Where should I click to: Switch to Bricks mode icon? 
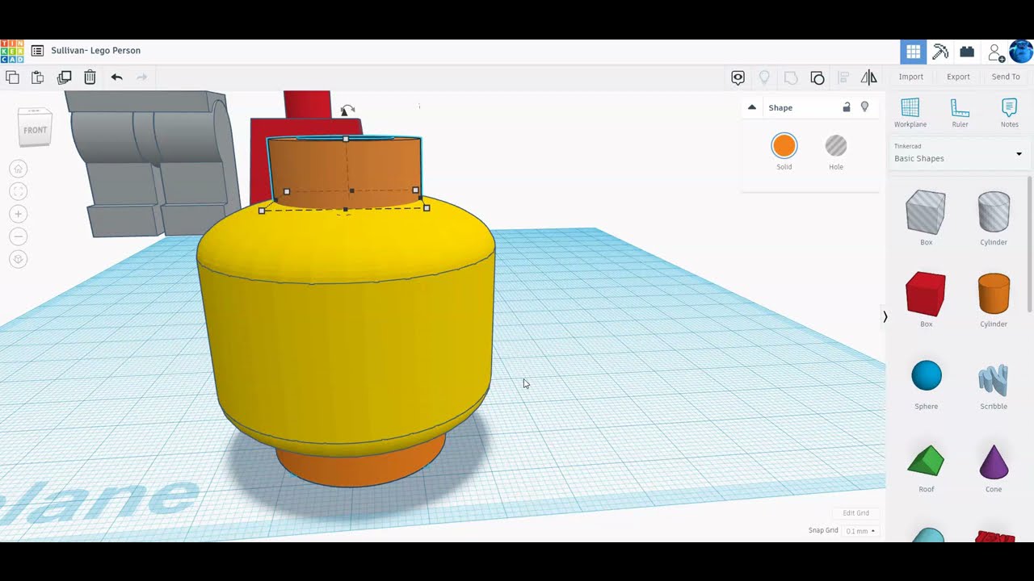[967, 52]
